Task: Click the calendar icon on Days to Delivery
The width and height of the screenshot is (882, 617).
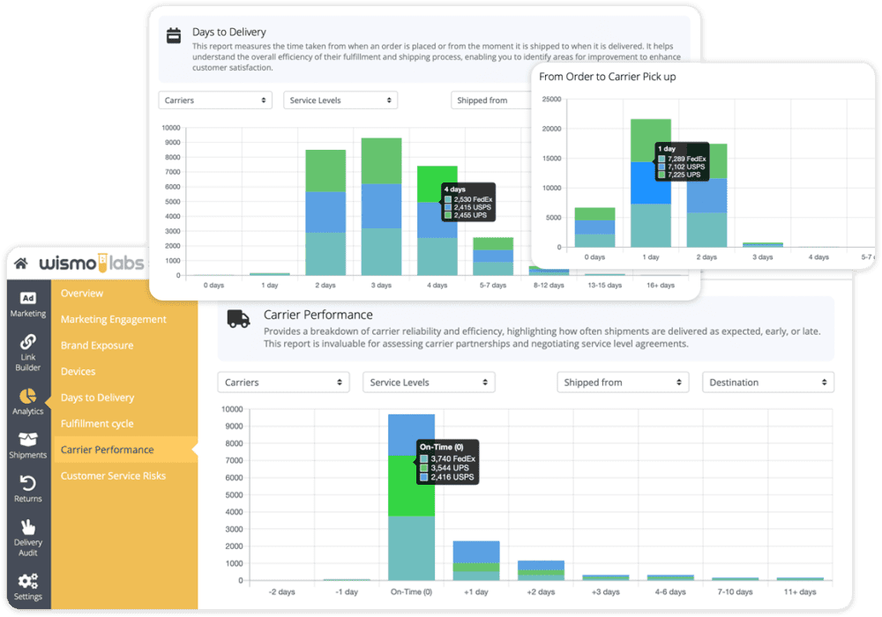Action: [173, 33]
